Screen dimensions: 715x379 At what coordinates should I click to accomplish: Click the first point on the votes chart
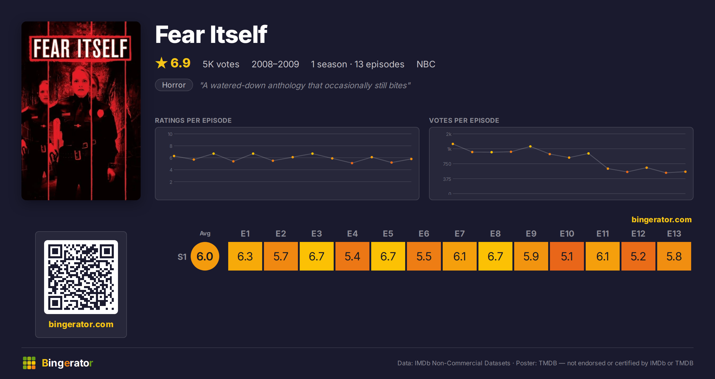click(x=453, y=144)
